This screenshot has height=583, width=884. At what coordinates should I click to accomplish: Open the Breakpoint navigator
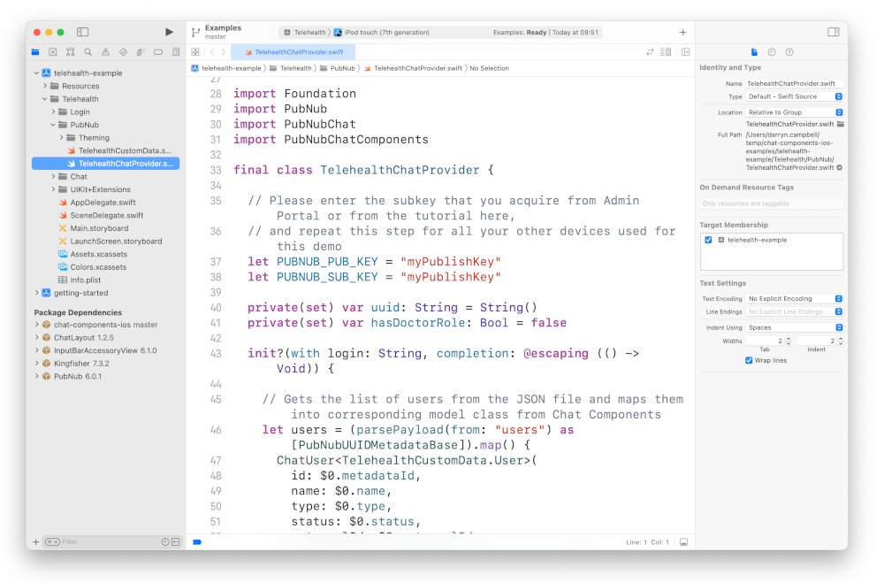(x=158, y=50)
